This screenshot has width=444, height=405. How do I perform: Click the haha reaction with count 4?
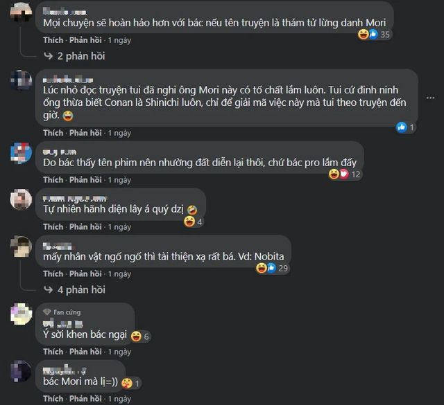[194, 222]
